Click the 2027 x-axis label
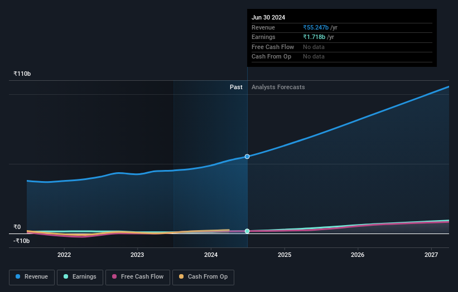 tap(431, 255)
